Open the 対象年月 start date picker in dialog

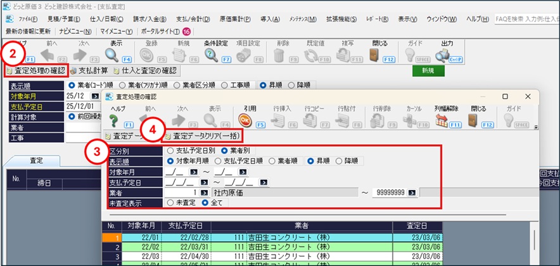[x=194, y=172]
